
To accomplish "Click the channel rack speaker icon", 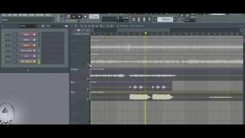I will pos(43,26).
